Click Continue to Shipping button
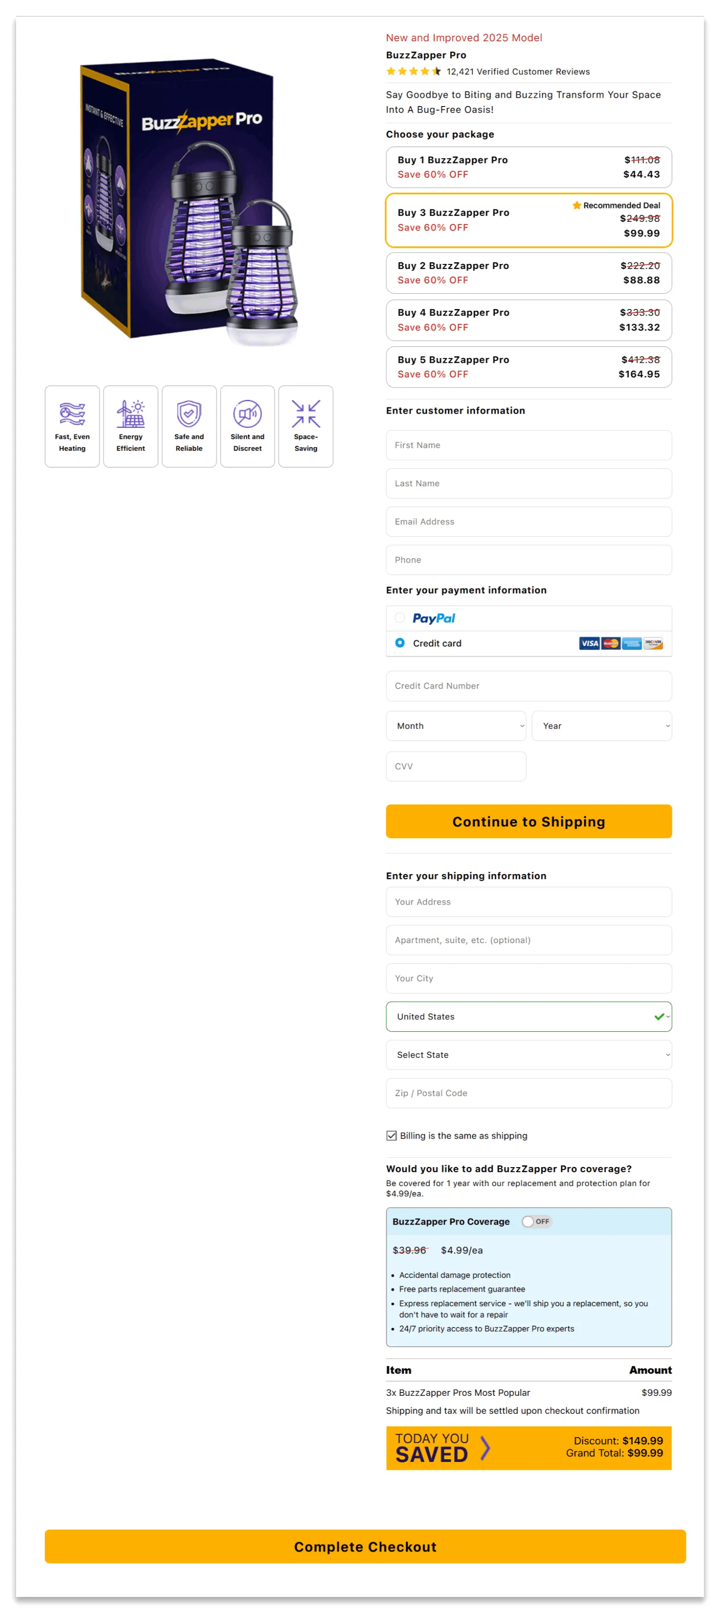This screenshot has width=720, height=1613. [x=529, y=821]
